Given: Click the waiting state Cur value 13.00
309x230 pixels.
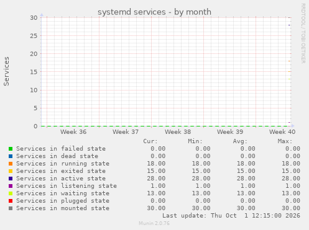Looking at the screenshot, I should point(156,193).
